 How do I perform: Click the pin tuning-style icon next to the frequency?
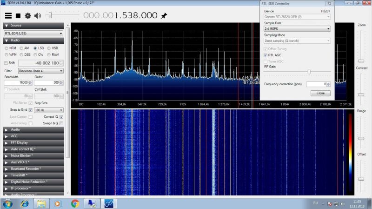click(x=164, y=16)
